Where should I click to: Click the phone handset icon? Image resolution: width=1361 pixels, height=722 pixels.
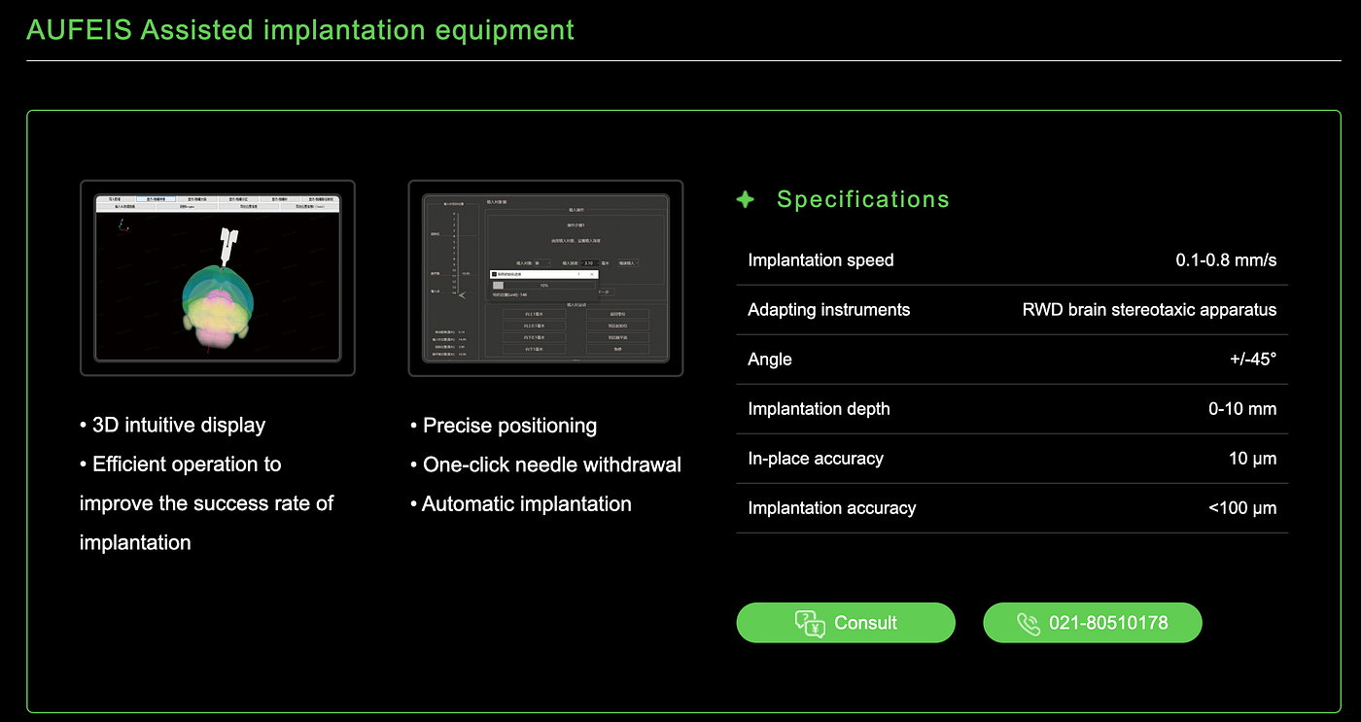(1029, 624)
